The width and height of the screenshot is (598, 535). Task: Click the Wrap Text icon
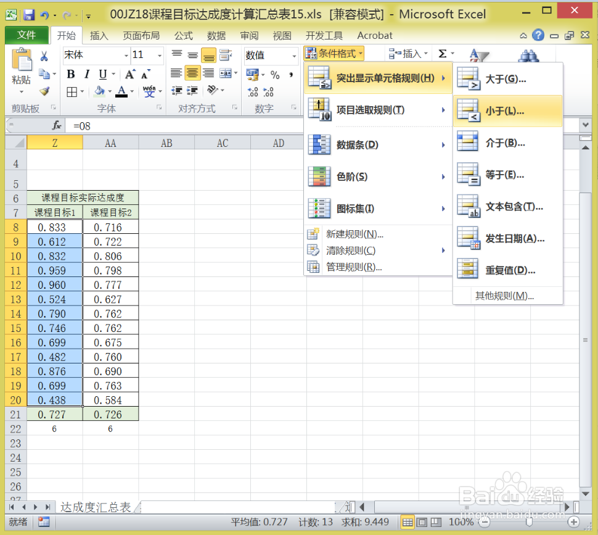[x=226, y=56]
